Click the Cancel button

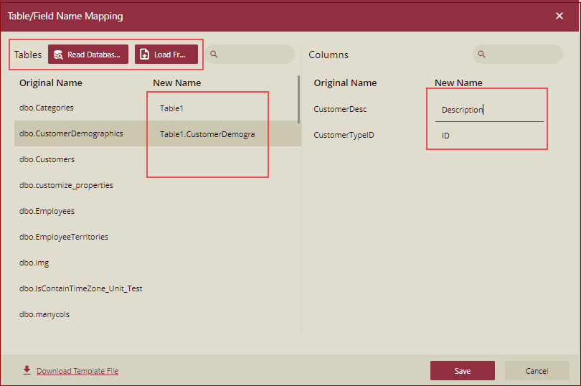click(537, 371)
